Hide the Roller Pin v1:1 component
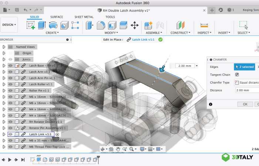 (x=10, y=91)
